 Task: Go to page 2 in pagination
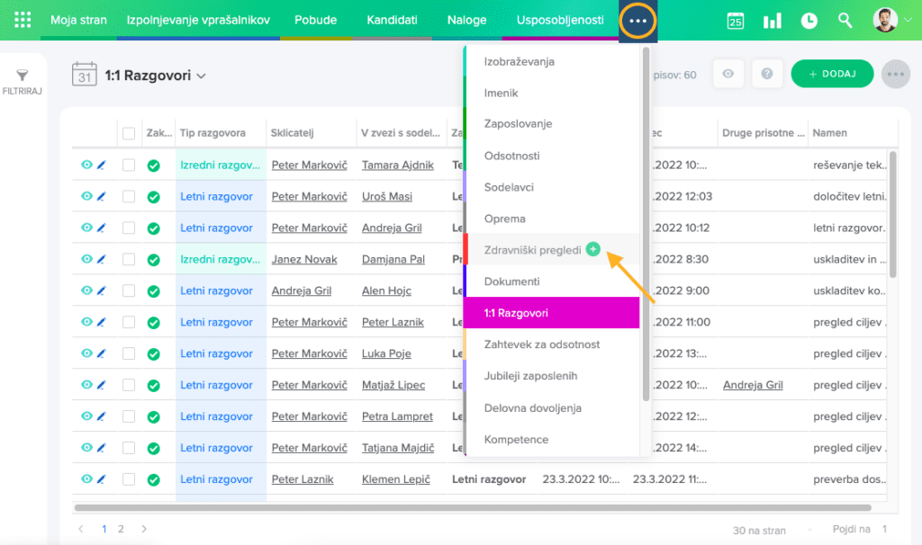click(121, 529)
